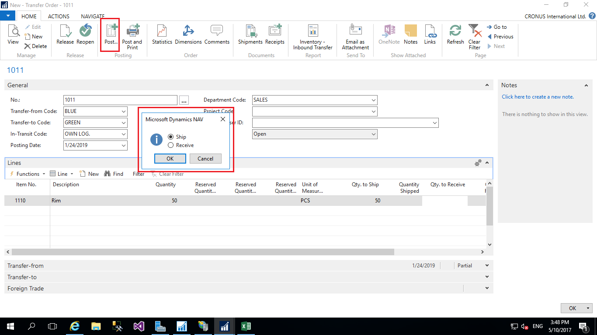Clear Filter in Page group
The height and width of the screenshot is (335, 597).
(x=475, y=37)
